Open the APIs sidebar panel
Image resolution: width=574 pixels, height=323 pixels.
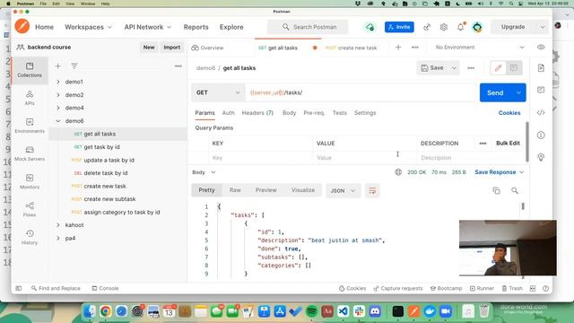(30, 98)
